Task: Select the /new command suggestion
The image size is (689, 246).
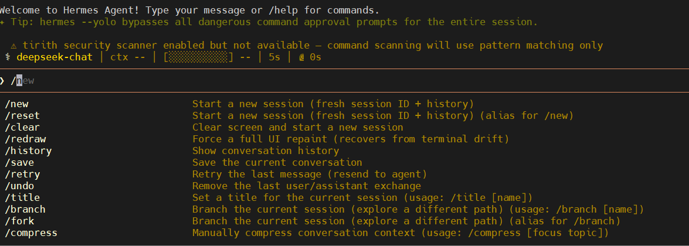Action: [16, 104]
